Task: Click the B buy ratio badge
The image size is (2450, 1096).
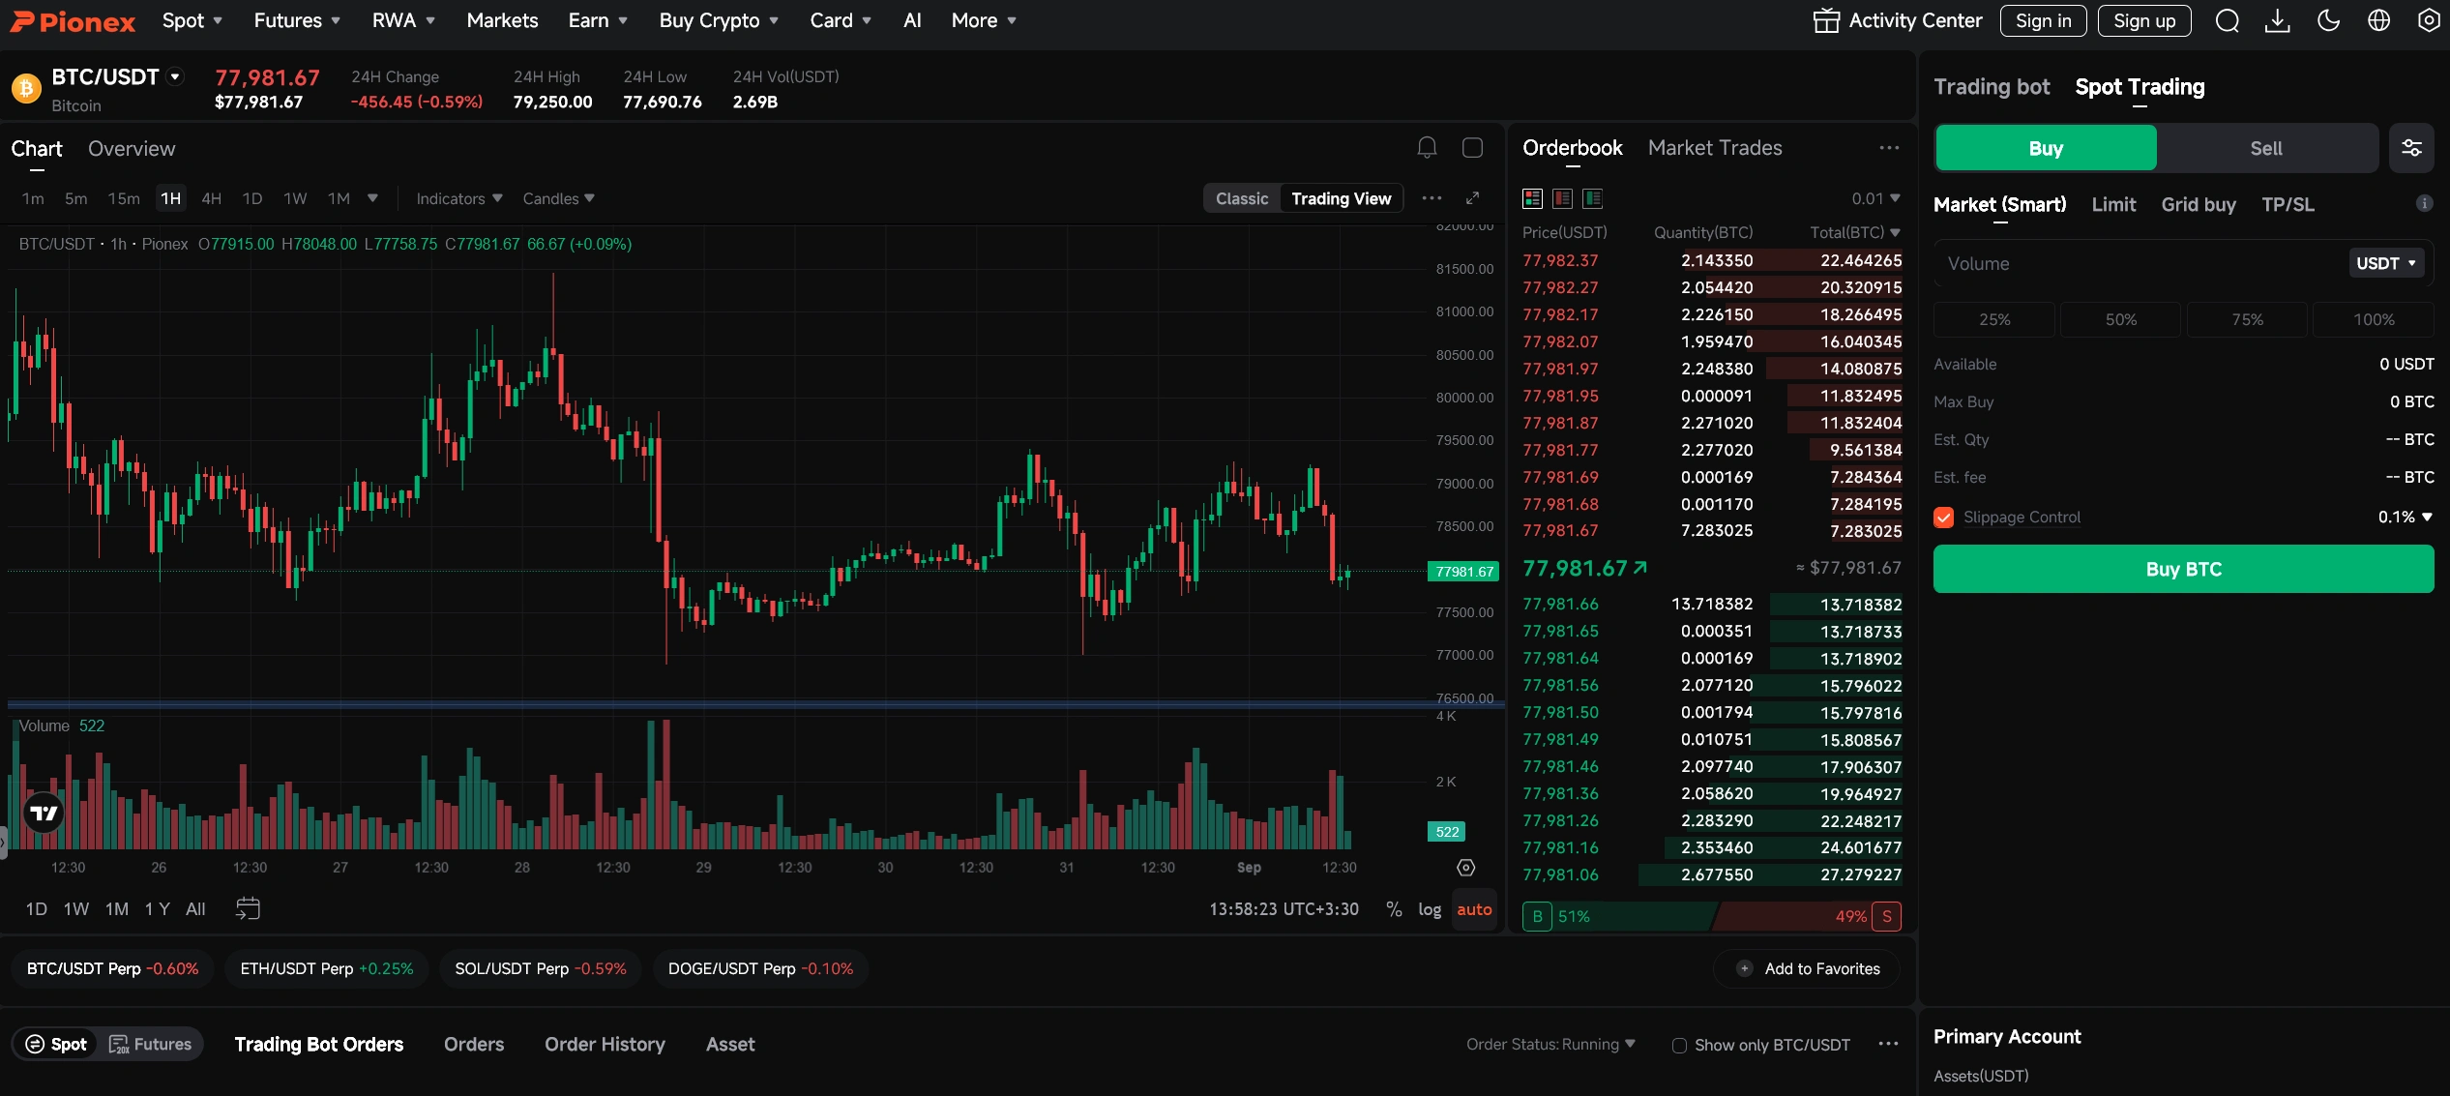Action: [1537, 916]
